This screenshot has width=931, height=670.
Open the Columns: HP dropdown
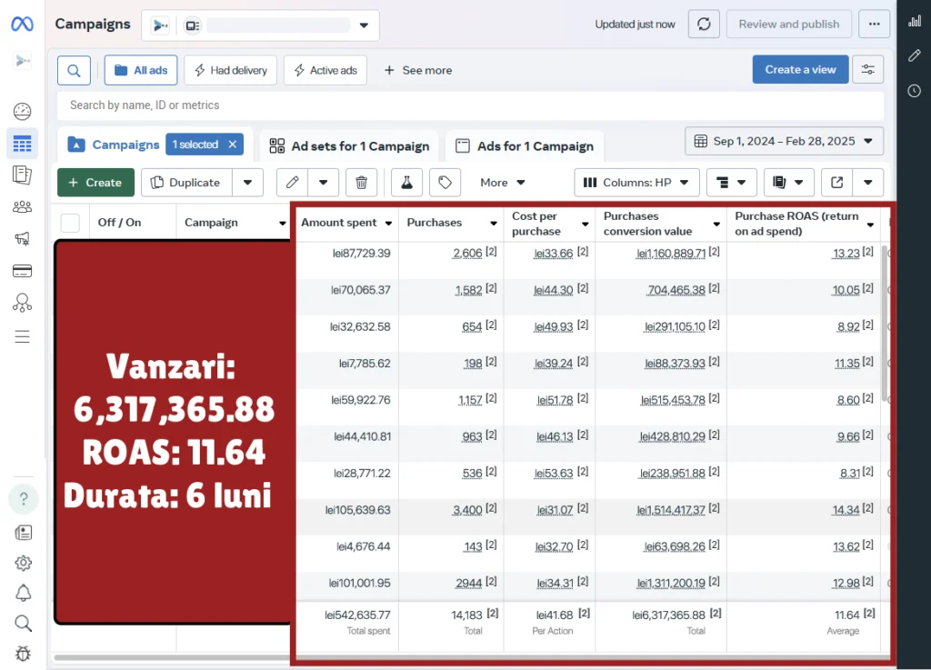(x=636, y=182)
